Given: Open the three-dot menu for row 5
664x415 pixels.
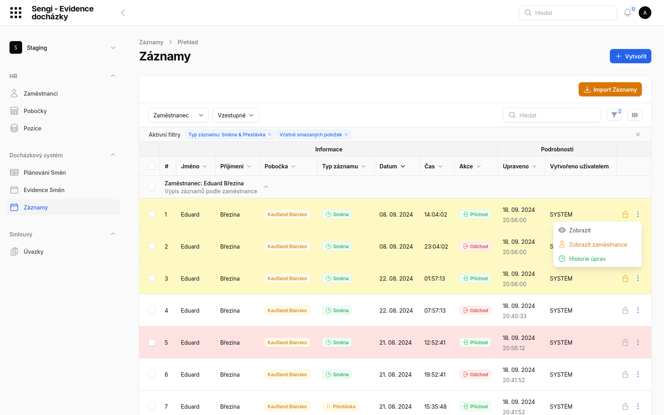Looking at the screenshot, I should point(638,342).
